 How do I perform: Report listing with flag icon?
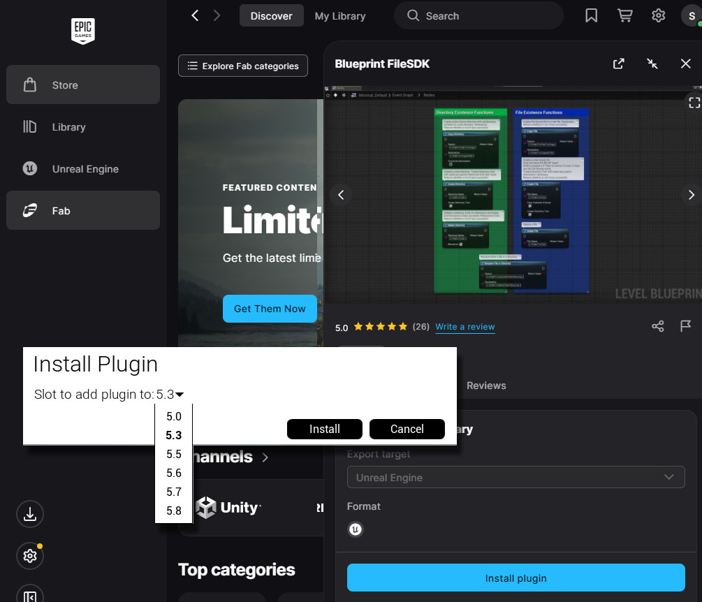coord(685,326)
